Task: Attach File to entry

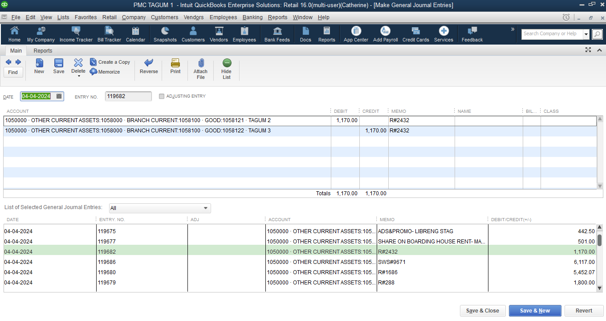Action: (201, 69)
